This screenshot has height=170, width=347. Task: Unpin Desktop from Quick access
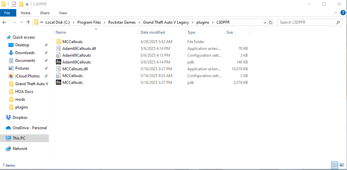click(46, 45)
